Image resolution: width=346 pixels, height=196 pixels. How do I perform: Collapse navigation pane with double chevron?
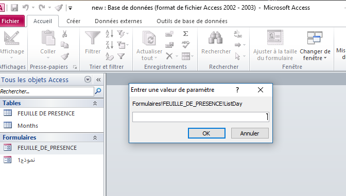(x=98, y=80)
